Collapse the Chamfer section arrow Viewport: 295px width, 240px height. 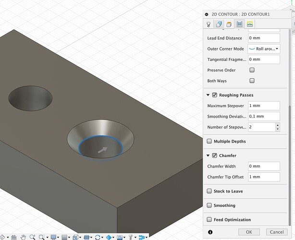point(207,156)
